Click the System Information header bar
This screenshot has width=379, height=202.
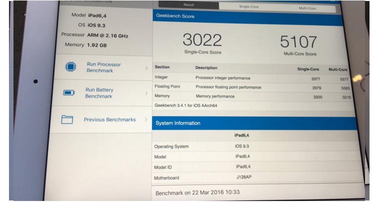pyautogui.click(x=254, y=124)
